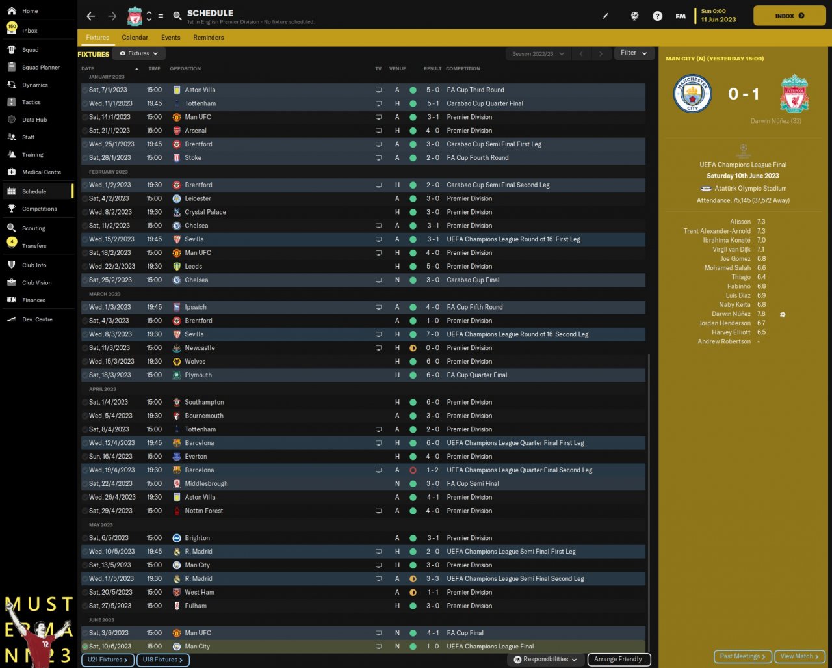Click the U18 Fixtures button
832x668 pixels.
click(x=162, y=660)
